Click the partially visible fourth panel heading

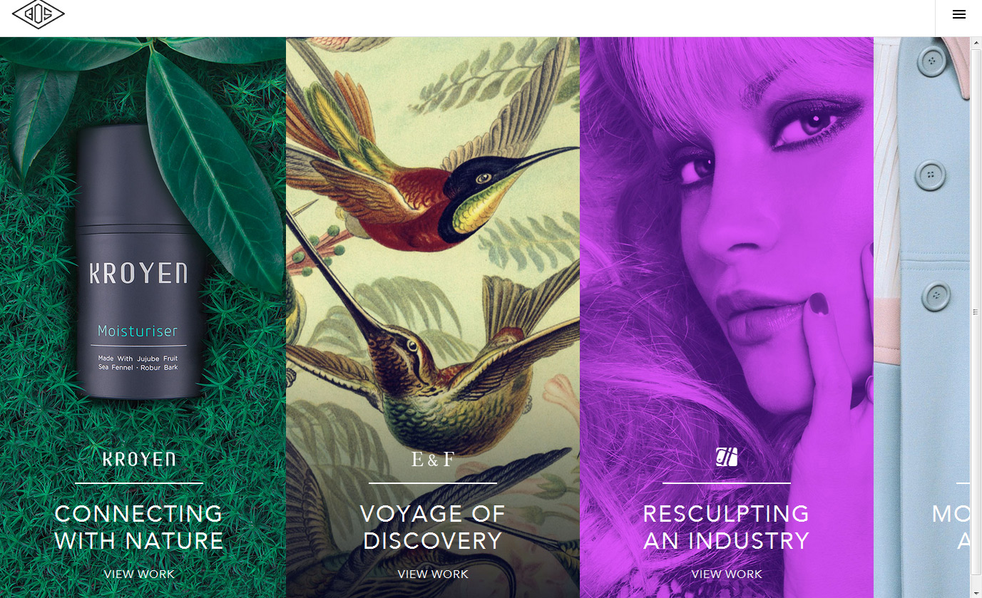pyautogui.click(x=951, y=527)
